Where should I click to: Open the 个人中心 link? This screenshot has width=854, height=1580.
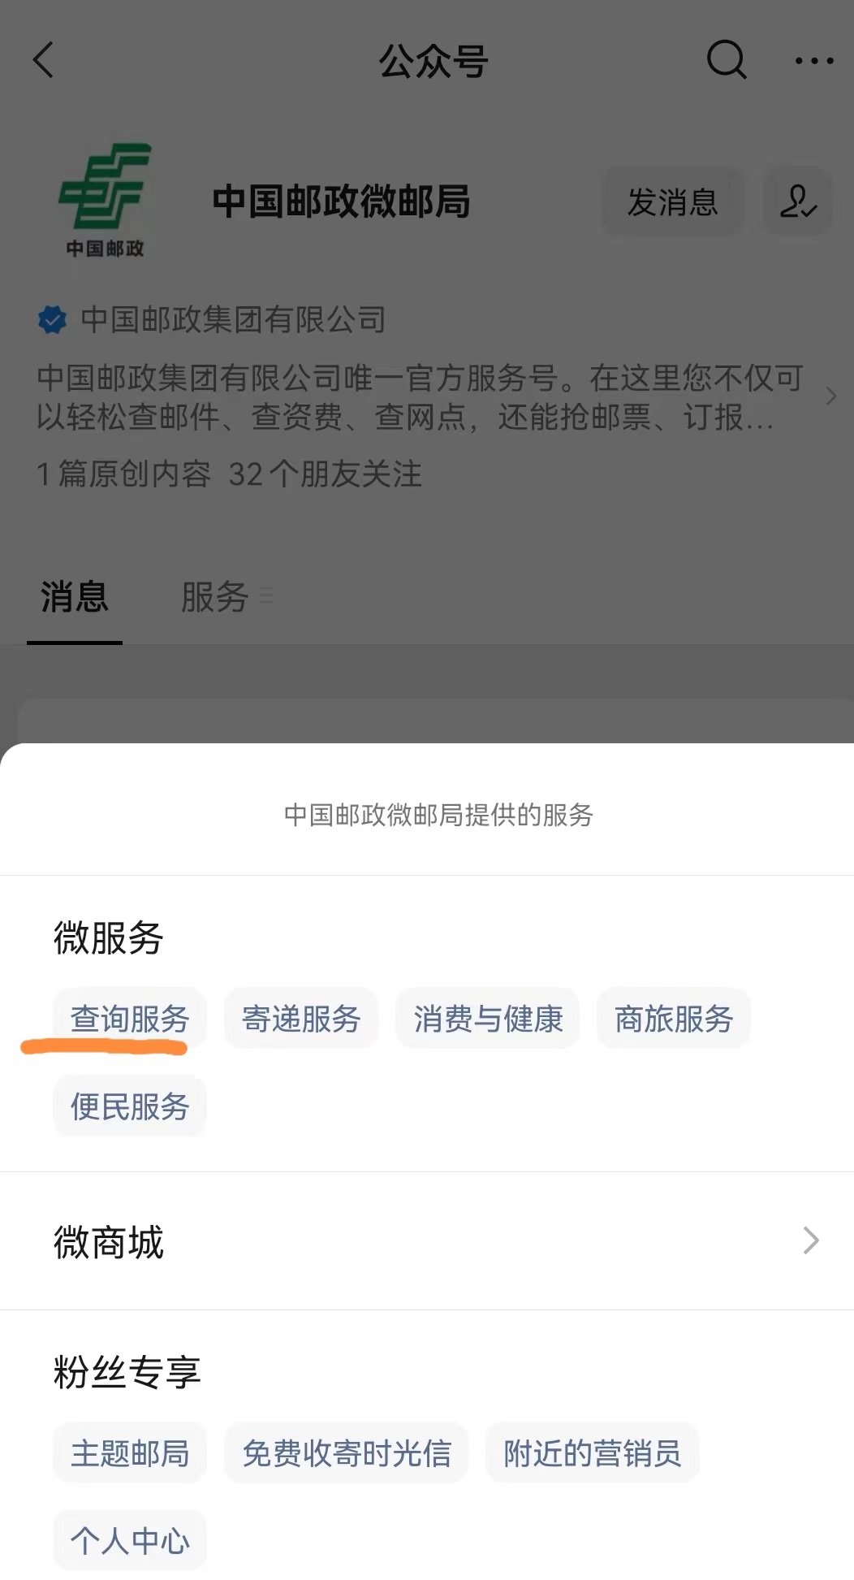pyautogui.click(x=129, y=1539)
